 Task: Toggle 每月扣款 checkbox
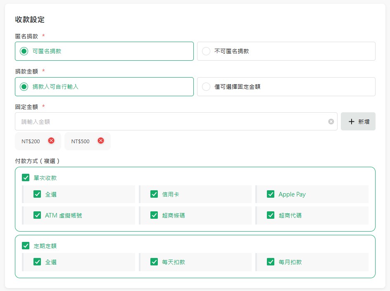pos(271,262)
